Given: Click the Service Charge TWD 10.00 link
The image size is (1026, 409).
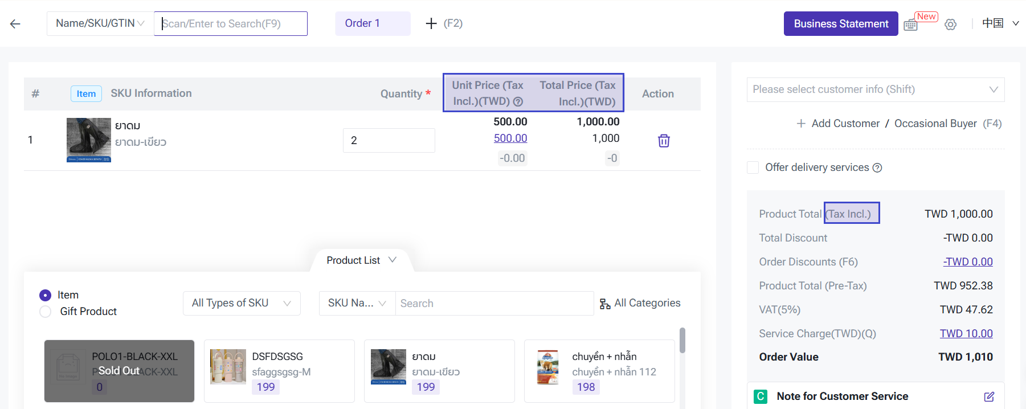Looking at the screenshot, I should (x=966, y=334).
